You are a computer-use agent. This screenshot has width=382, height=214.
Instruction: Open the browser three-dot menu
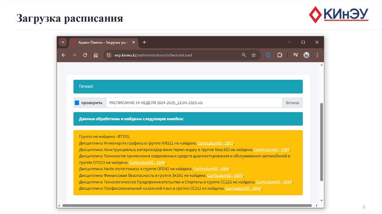pos(317,55)
